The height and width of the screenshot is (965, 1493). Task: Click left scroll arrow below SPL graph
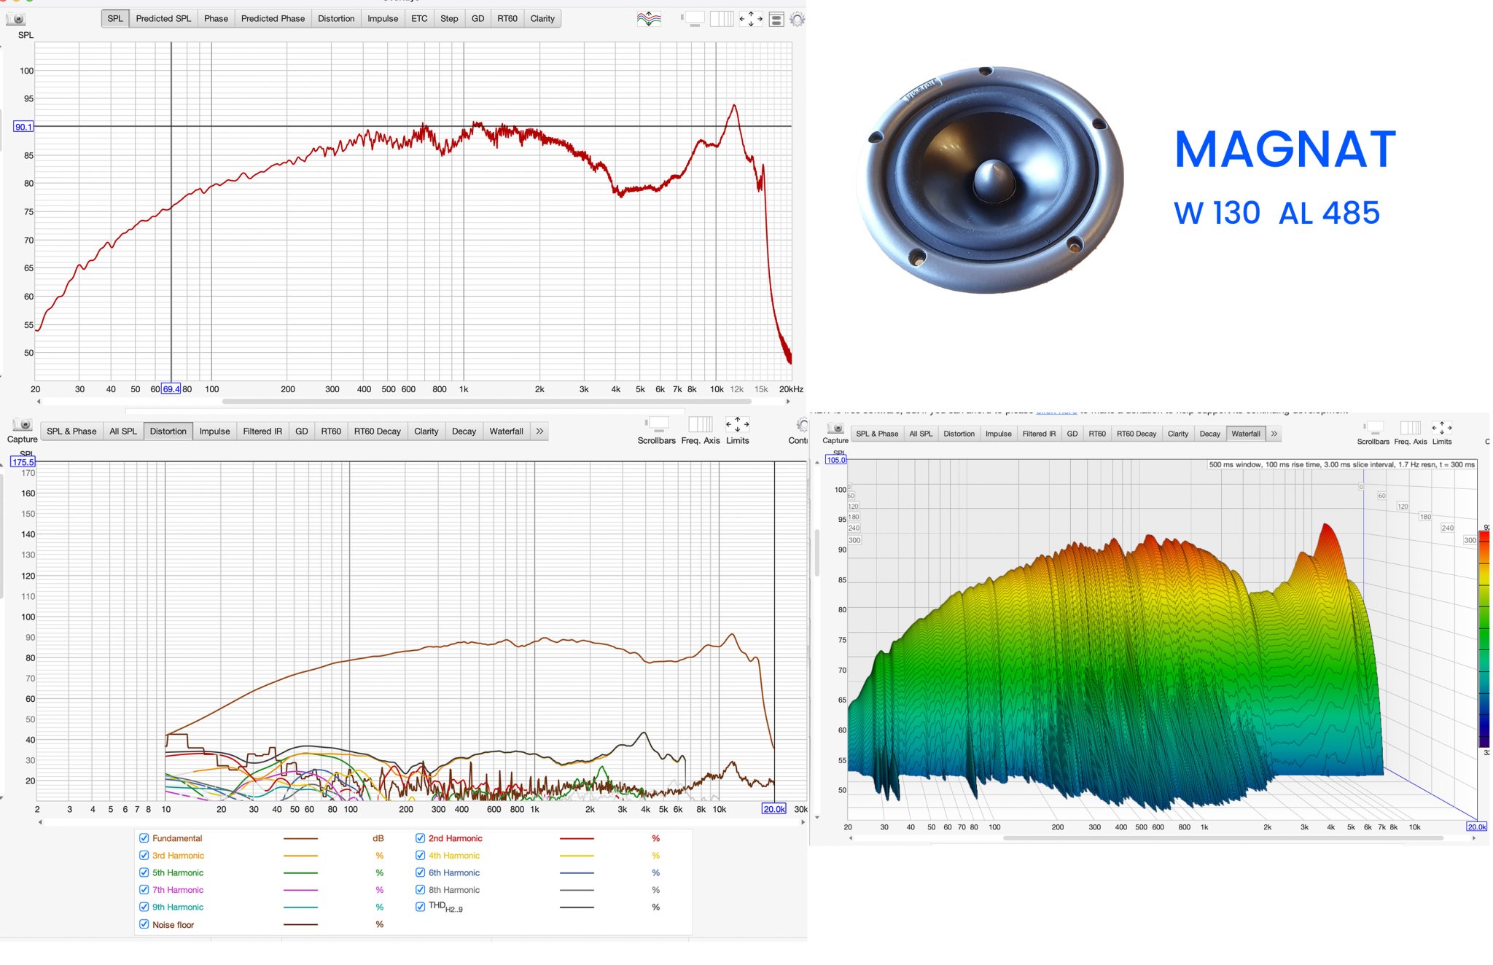pyautogui.click(x=39, y=401)
